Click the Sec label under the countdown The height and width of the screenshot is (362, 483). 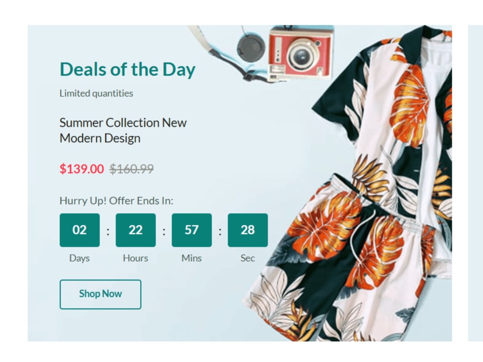click(248, 258)
